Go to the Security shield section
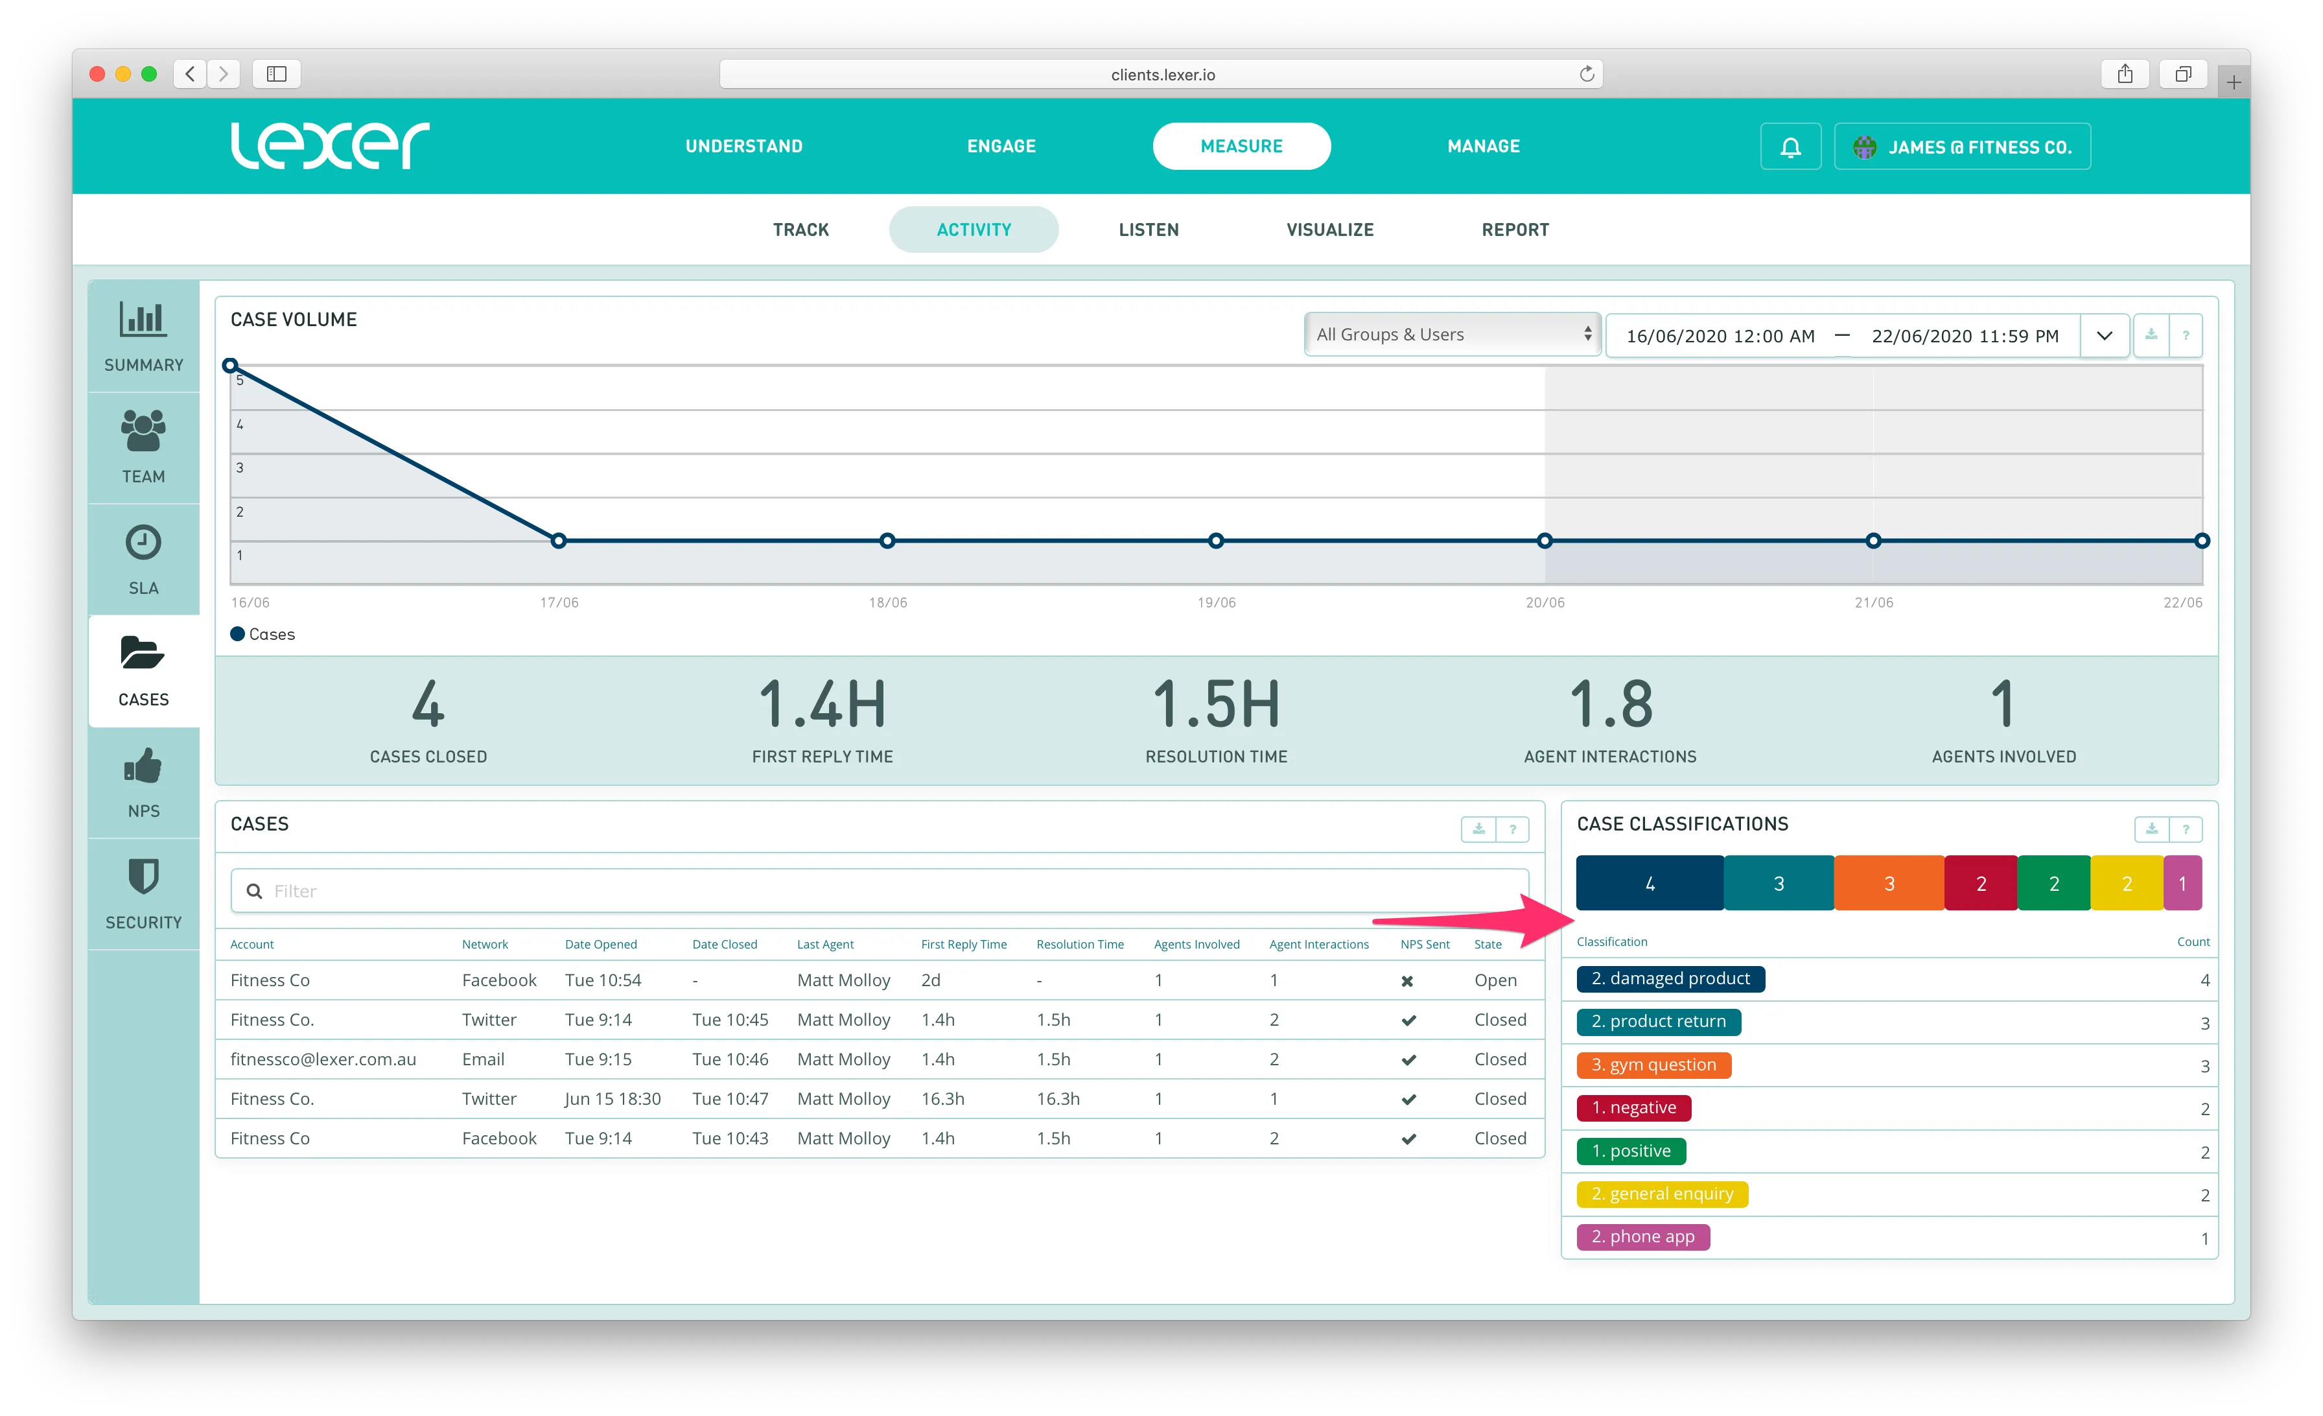 143,893
